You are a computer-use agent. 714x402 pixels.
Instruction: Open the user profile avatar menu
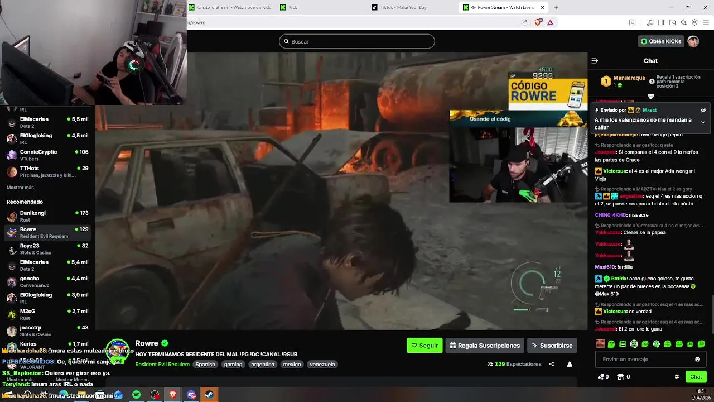click(x=693, y=41)
